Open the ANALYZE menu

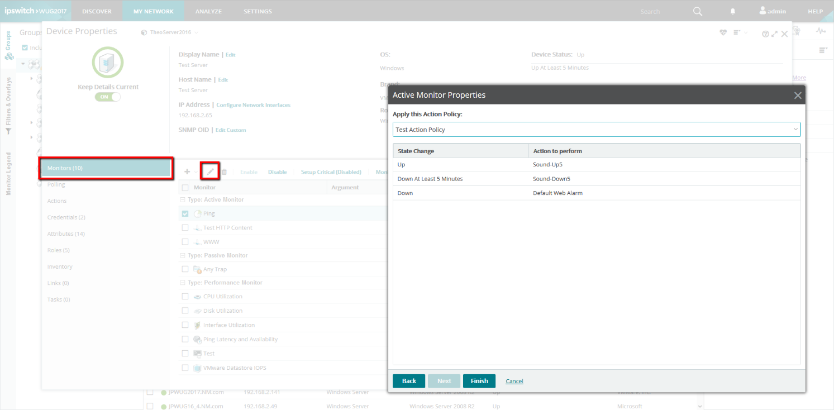tap(208, 11)
